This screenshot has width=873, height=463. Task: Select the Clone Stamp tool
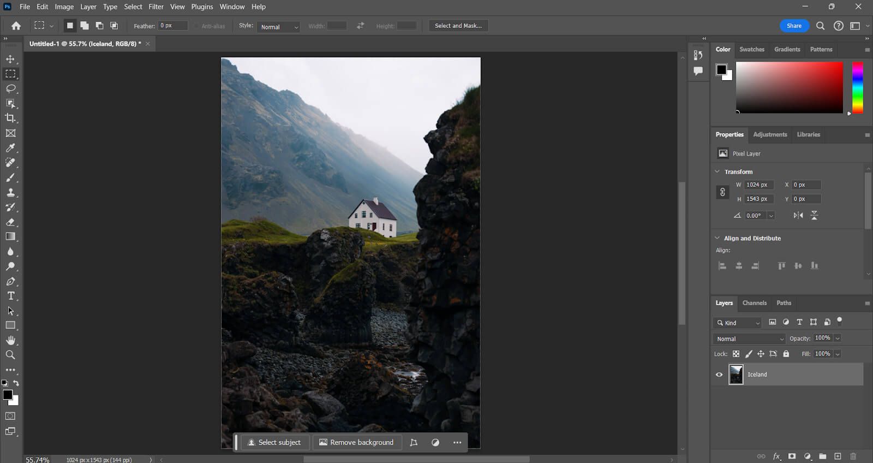(x=10, y=192)
